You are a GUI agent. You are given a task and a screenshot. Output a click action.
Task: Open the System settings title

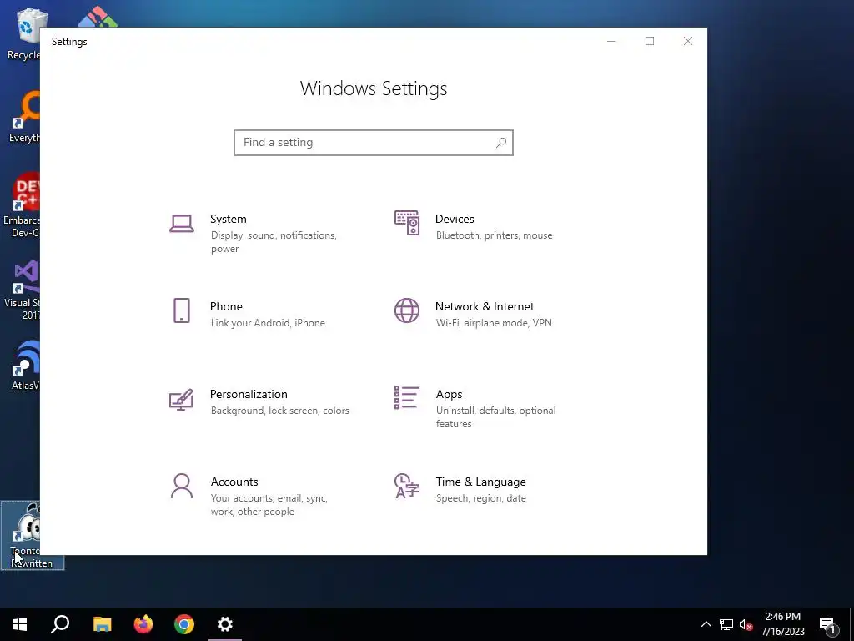(229, 219)
